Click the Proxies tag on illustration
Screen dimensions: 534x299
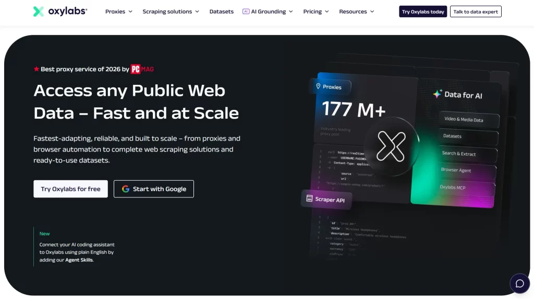tap(330, 87)
